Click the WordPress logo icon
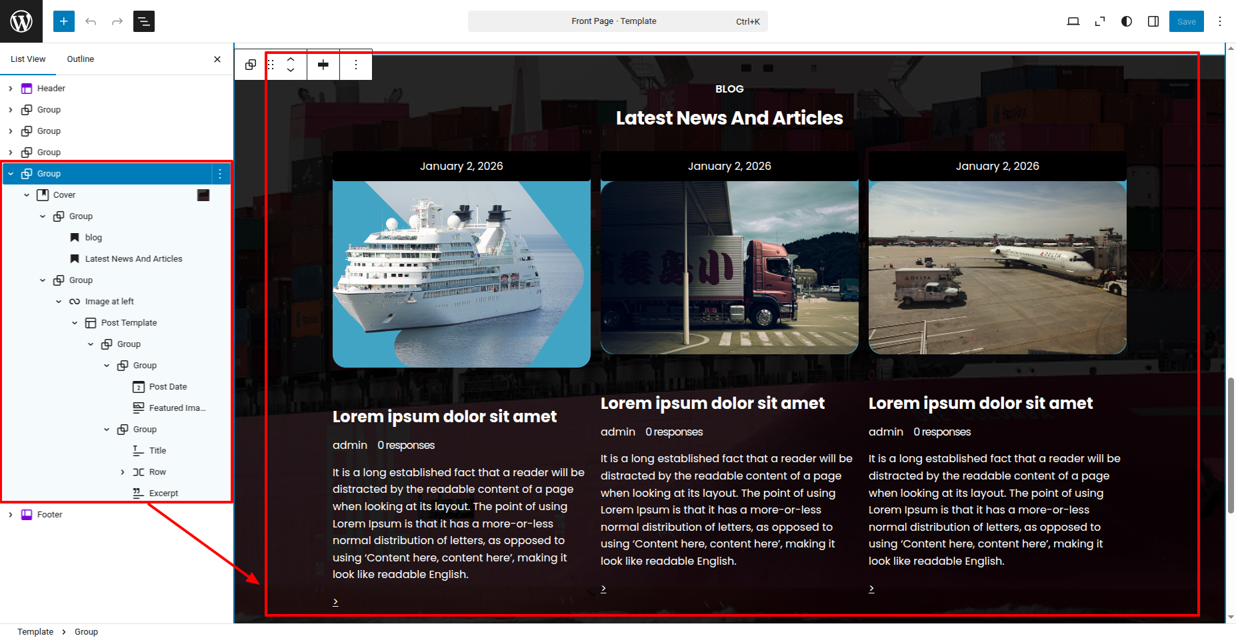 [x=21, y=21]
